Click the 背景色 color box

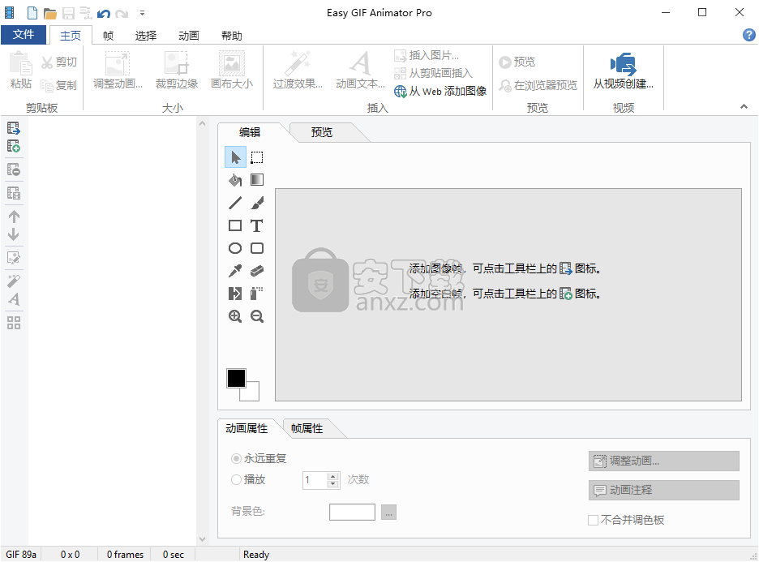click(352, 512)
